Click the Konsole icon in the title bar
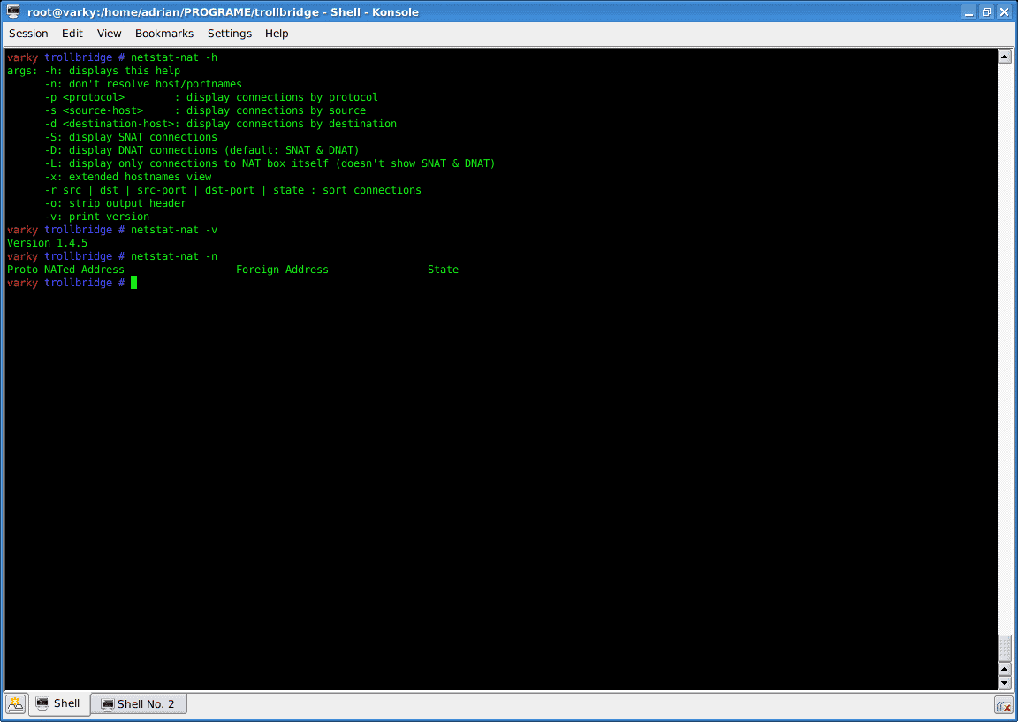Image resolution: width=1018 pixels, height=722 pixels. click(11, 11)
